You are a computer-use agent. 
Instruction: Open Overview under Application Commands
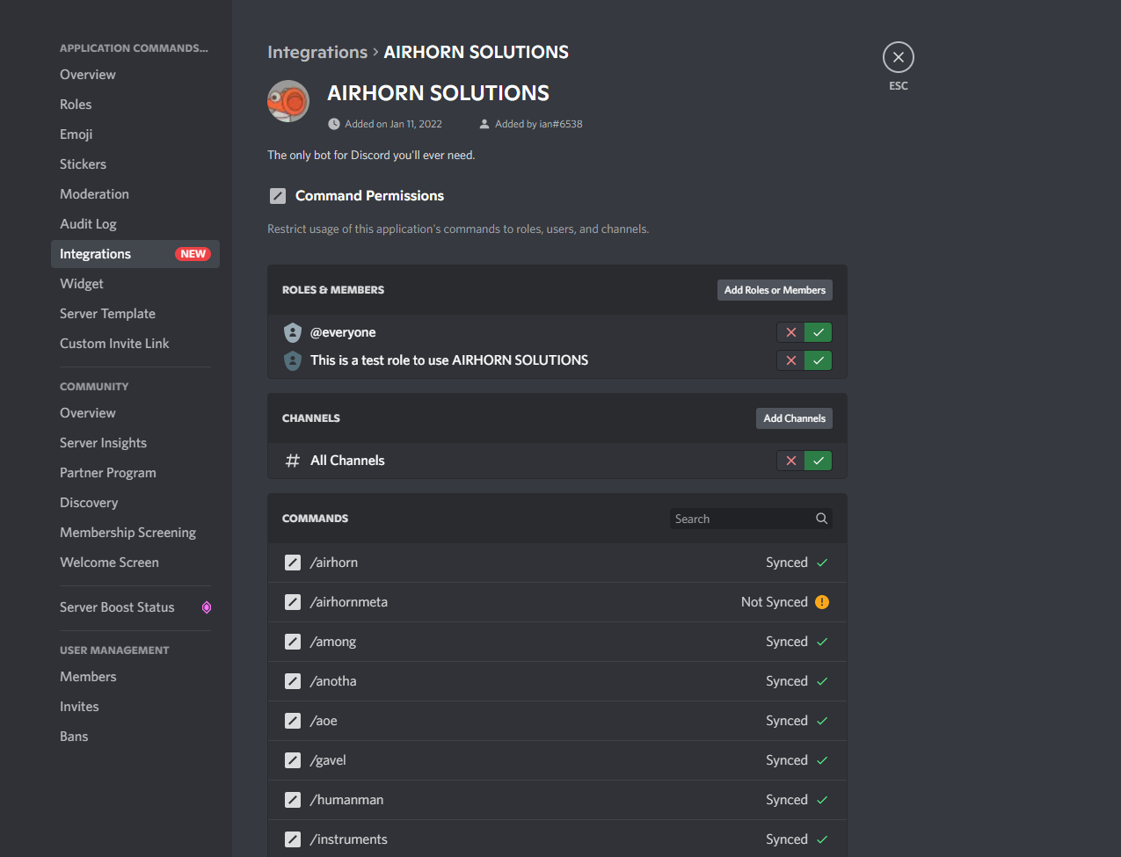tap(135, 75)
